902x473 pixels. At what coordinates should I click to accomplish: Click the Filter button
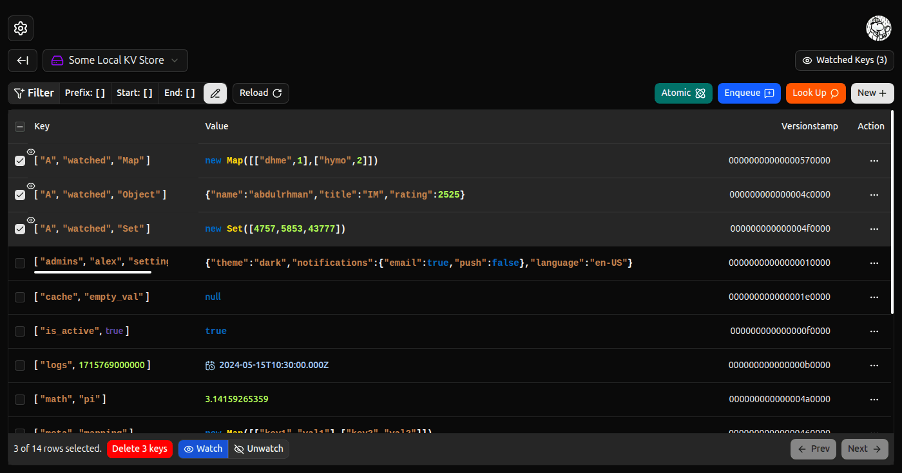point(34,93)
